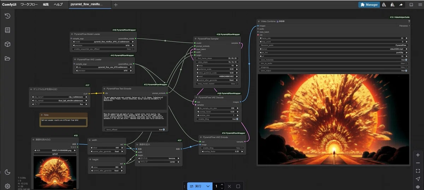Fit view to canvas icon

pyautogui.click(x=418, y=171)
